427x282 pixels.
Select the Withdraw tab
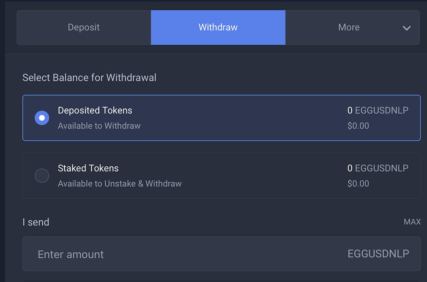click(218, 28)
